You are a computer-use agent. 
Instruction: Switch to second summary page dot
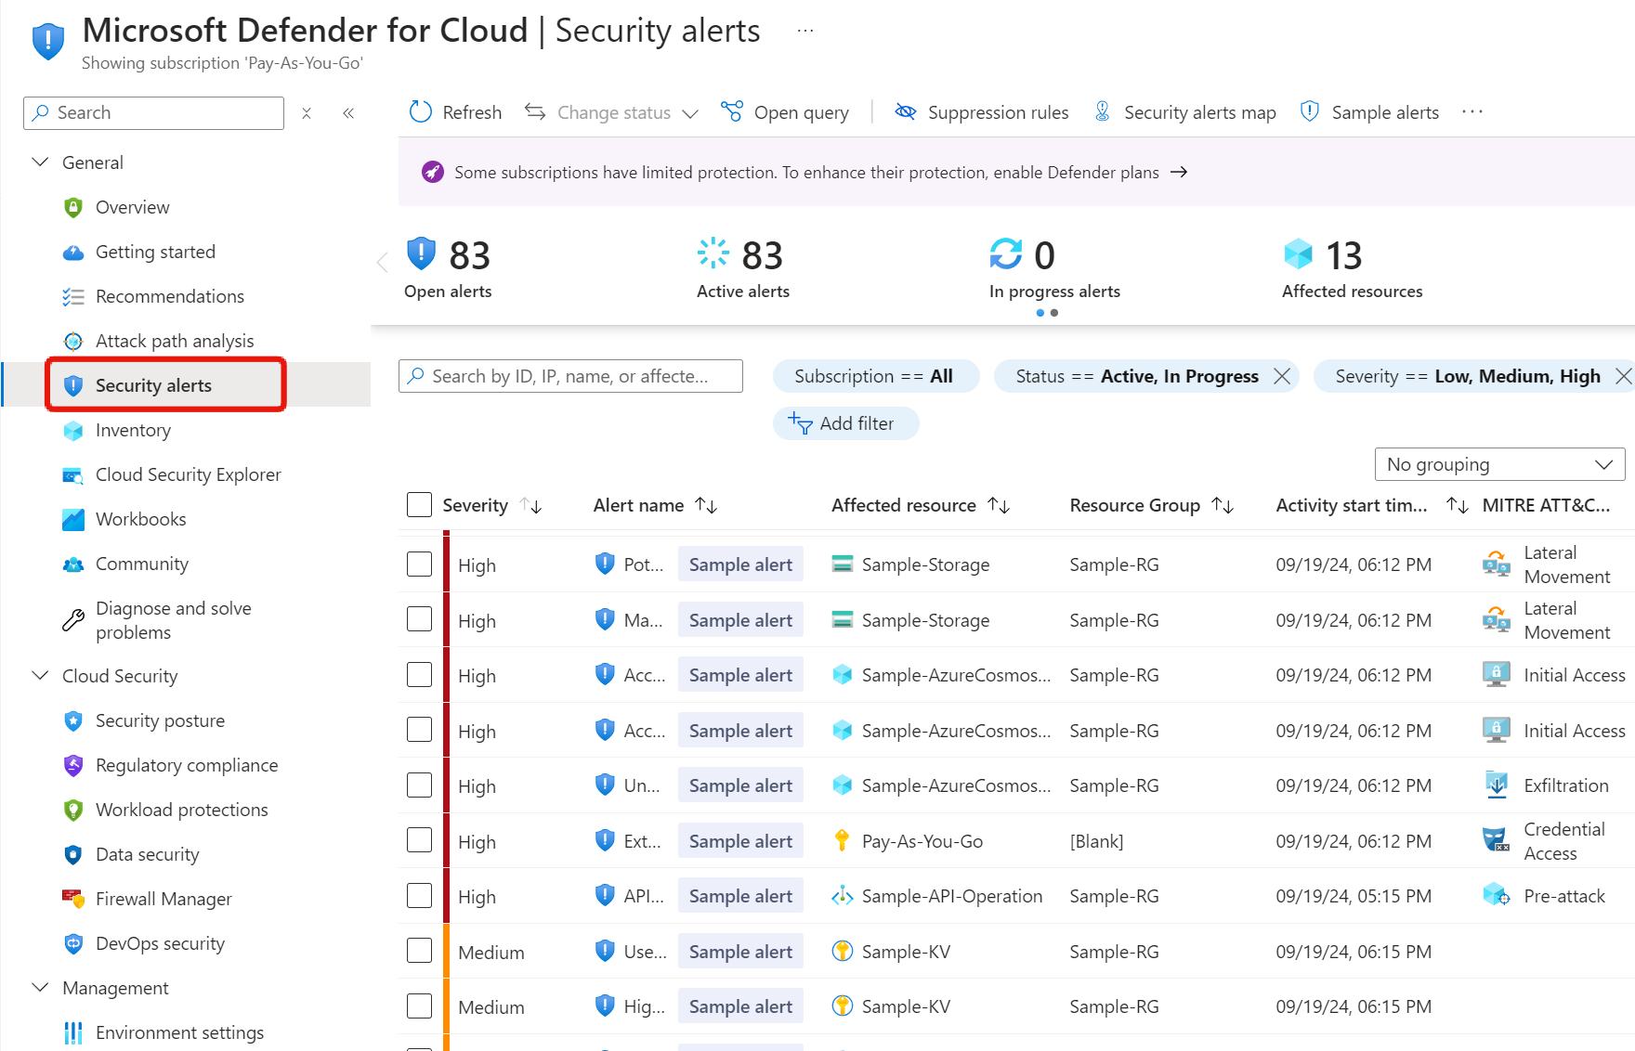(1054, 313)
